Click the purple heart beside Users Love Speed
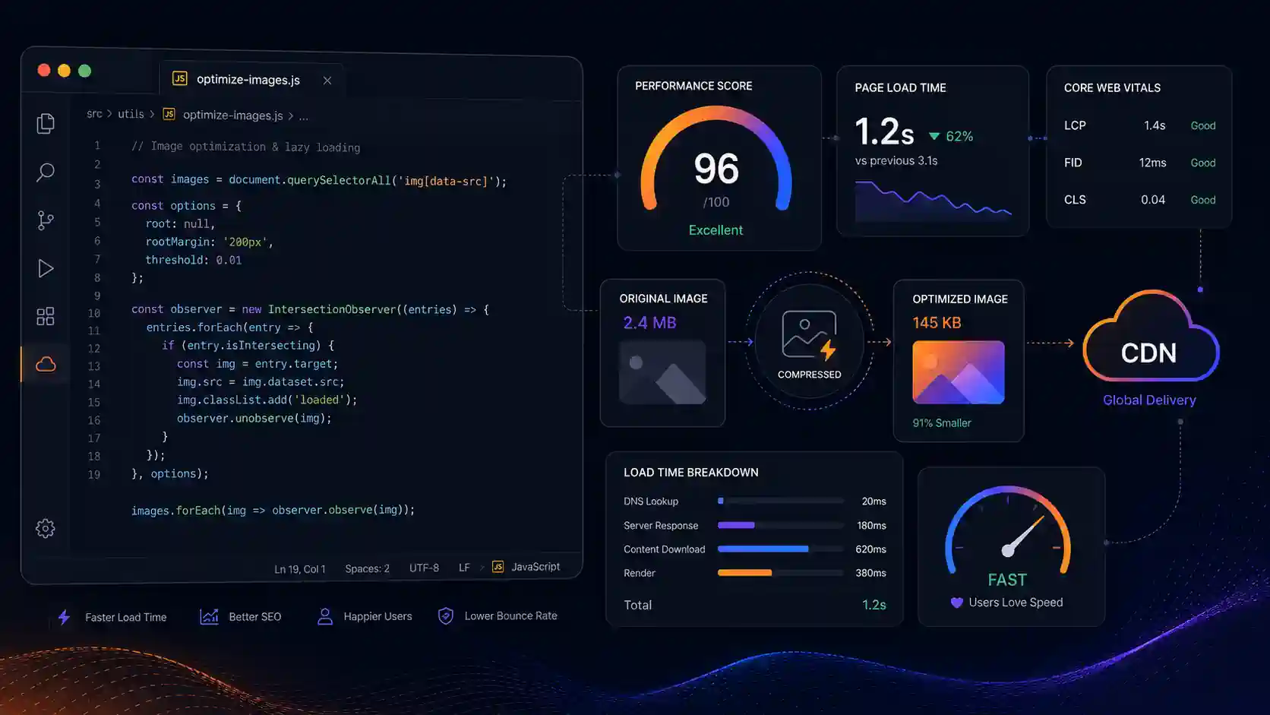 point(957,603)
